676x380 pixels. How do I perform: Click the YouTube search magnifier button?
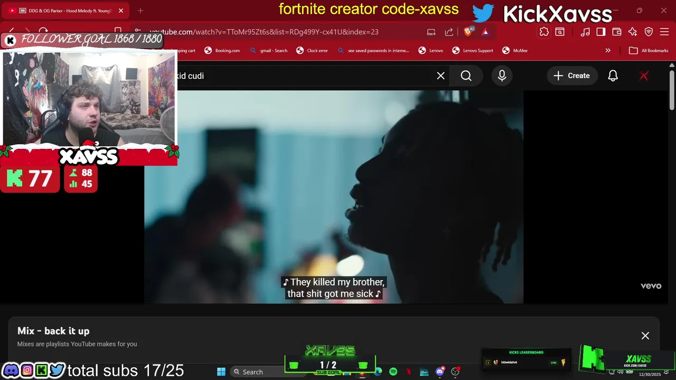[466, 75]
